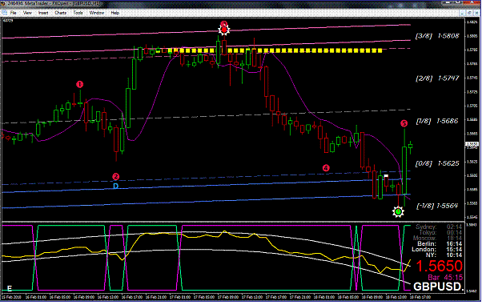Open the Help menu
Screen dimensions: 482x305
[115, 13]
